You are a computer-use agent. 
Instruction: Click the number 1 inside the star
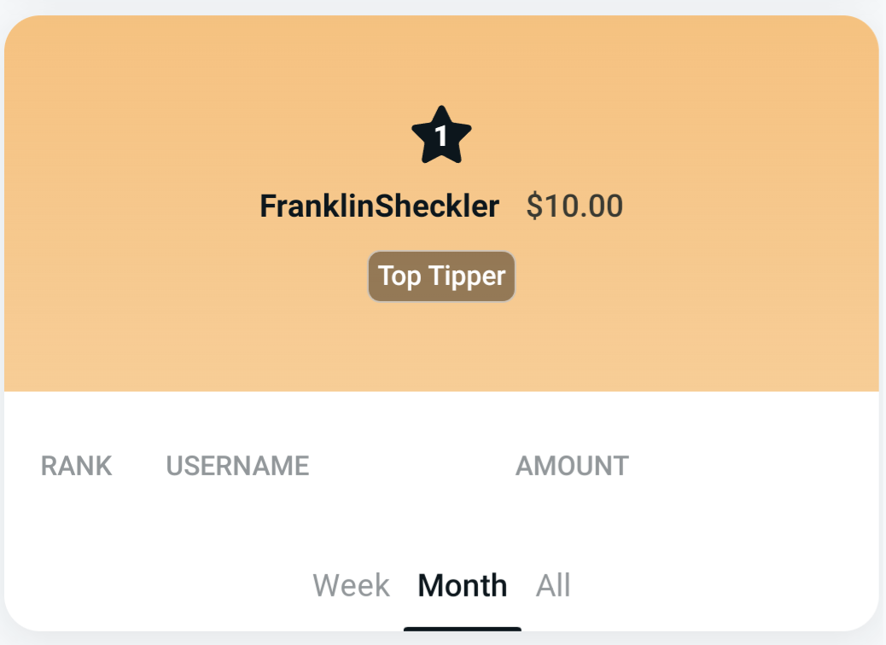pos(440,137)
